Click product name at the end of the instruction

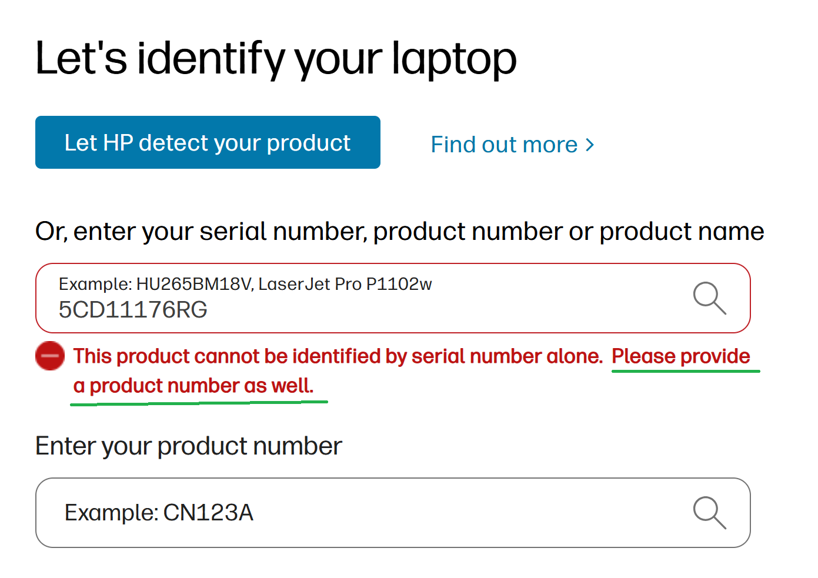(681, 231)
